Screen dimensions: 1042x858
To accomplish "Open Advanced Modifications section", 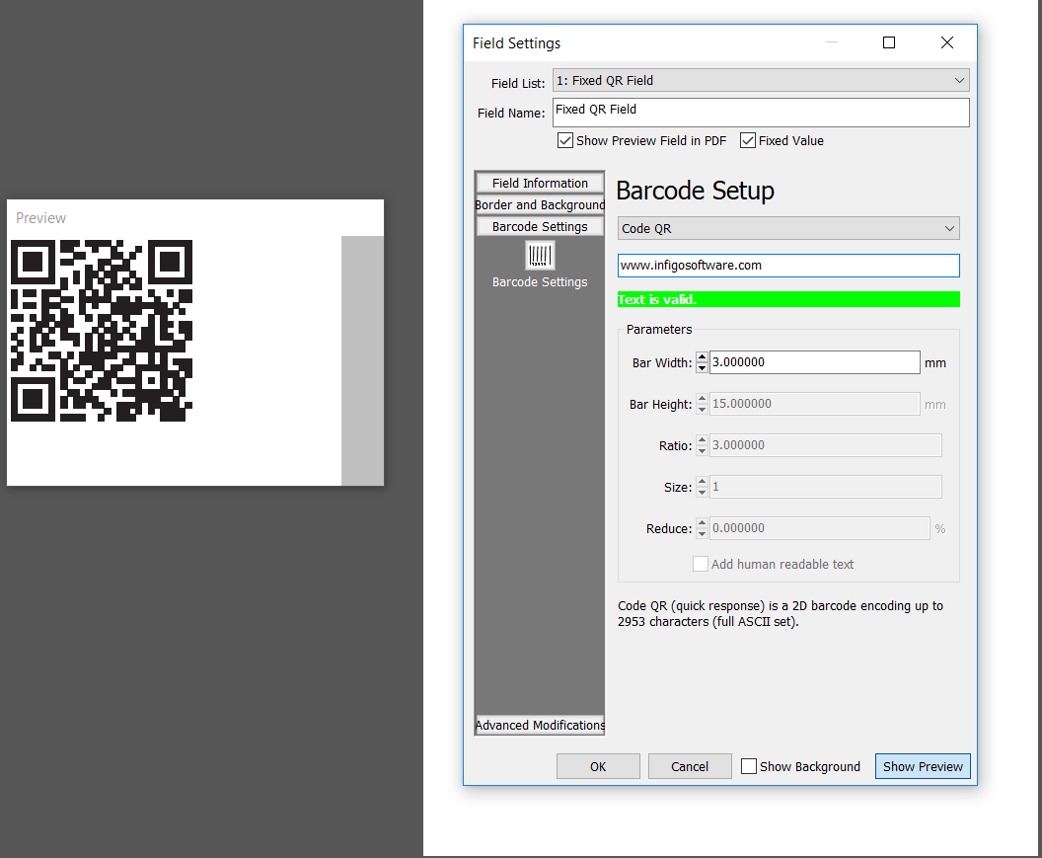I will 540,725.
